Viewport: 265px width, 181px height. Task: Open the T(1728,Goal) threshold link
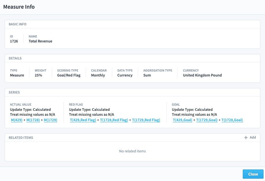[x=232, y=120]
